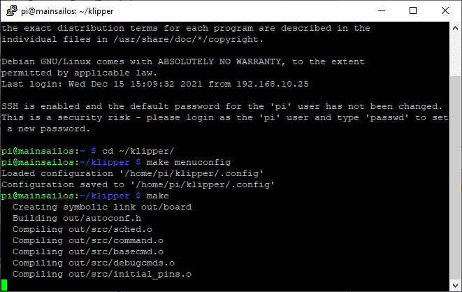The width and height of the screenshot is (462, 292).
Task: Click the IP address 192.168.10.25
Action: 273,85
